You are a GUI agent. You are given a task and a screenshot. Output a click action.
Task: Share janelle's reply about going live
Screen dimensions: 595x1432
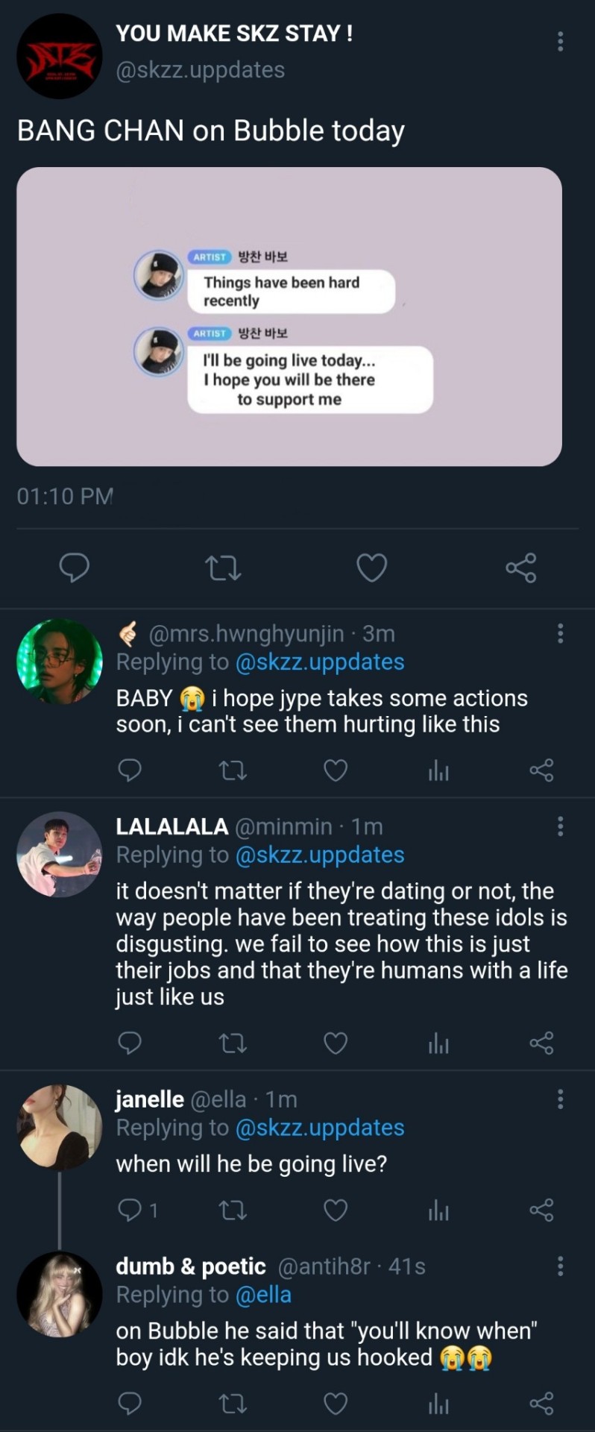coord(541,1210)
